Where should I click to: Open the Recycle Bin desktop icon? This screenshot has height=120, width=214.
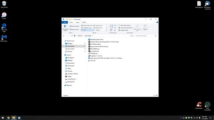point(4,4)
